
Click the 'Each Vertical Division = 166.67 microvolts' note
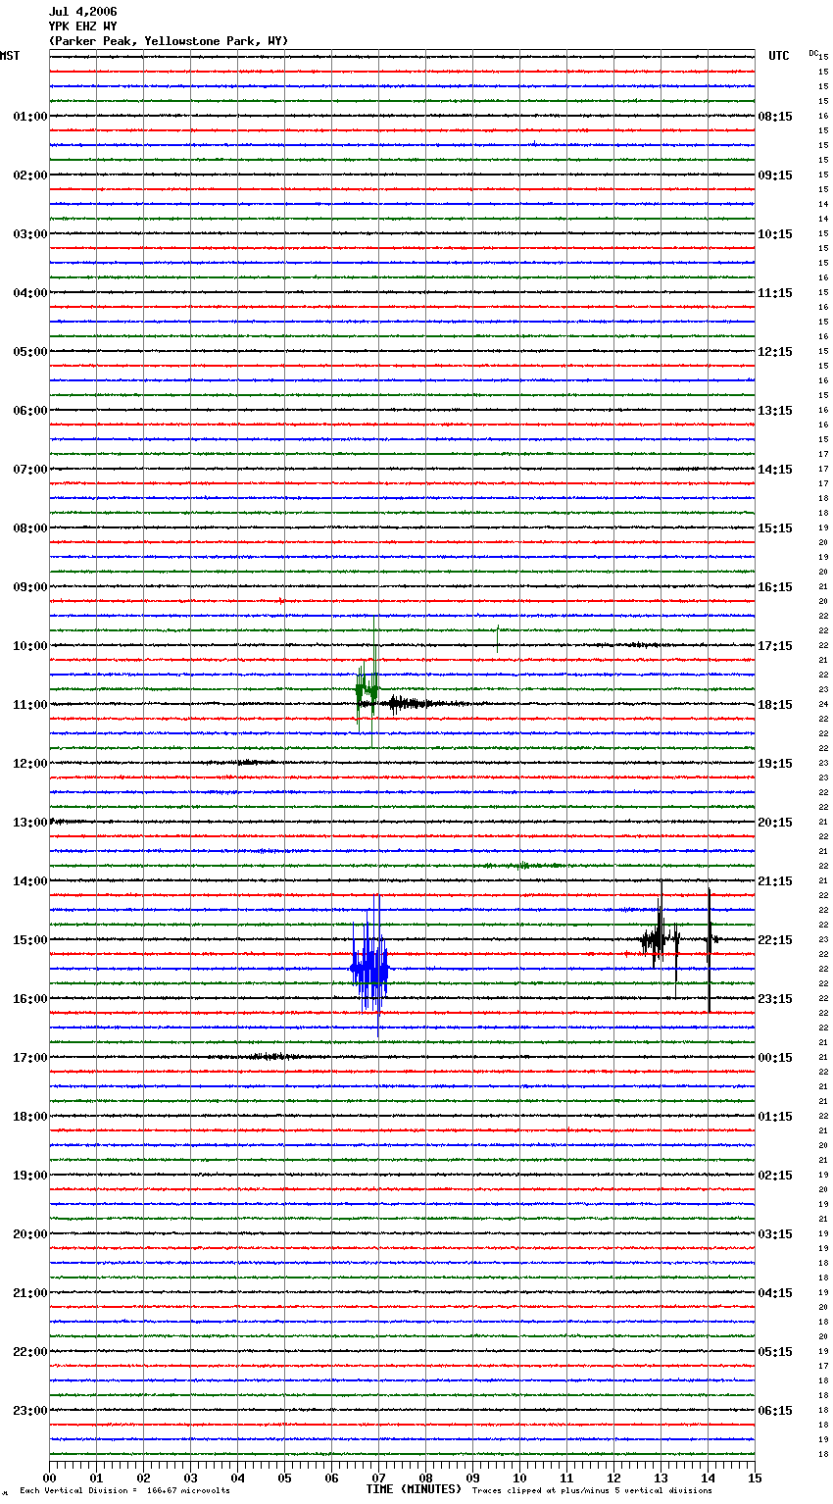pyautogui.click(x=124, y=1490)
